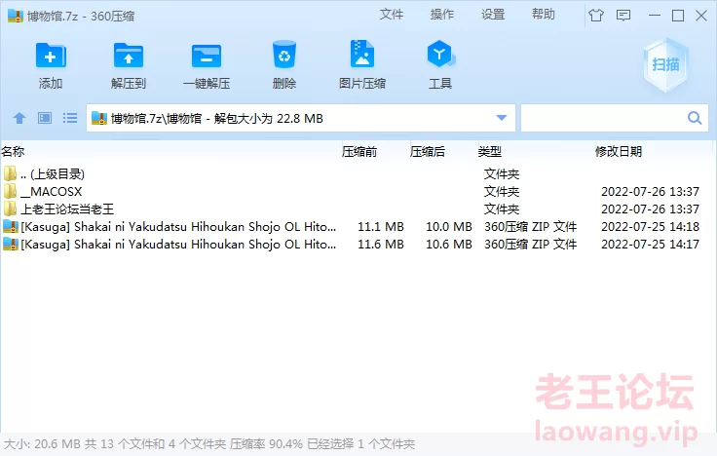Image resolution: width=717 pixels, height=456 pixels.
Task: Open the 帮助 (Help) menu
Action: point(544,15)
